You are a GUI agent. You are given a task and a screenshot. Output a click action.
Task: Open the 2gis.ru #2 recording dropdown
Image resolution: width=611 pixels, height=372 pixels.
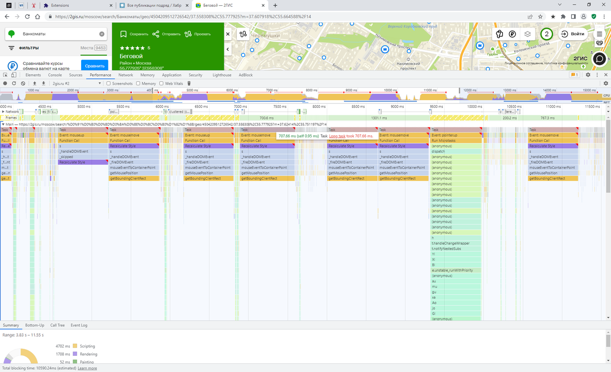[x=76, y=83]
